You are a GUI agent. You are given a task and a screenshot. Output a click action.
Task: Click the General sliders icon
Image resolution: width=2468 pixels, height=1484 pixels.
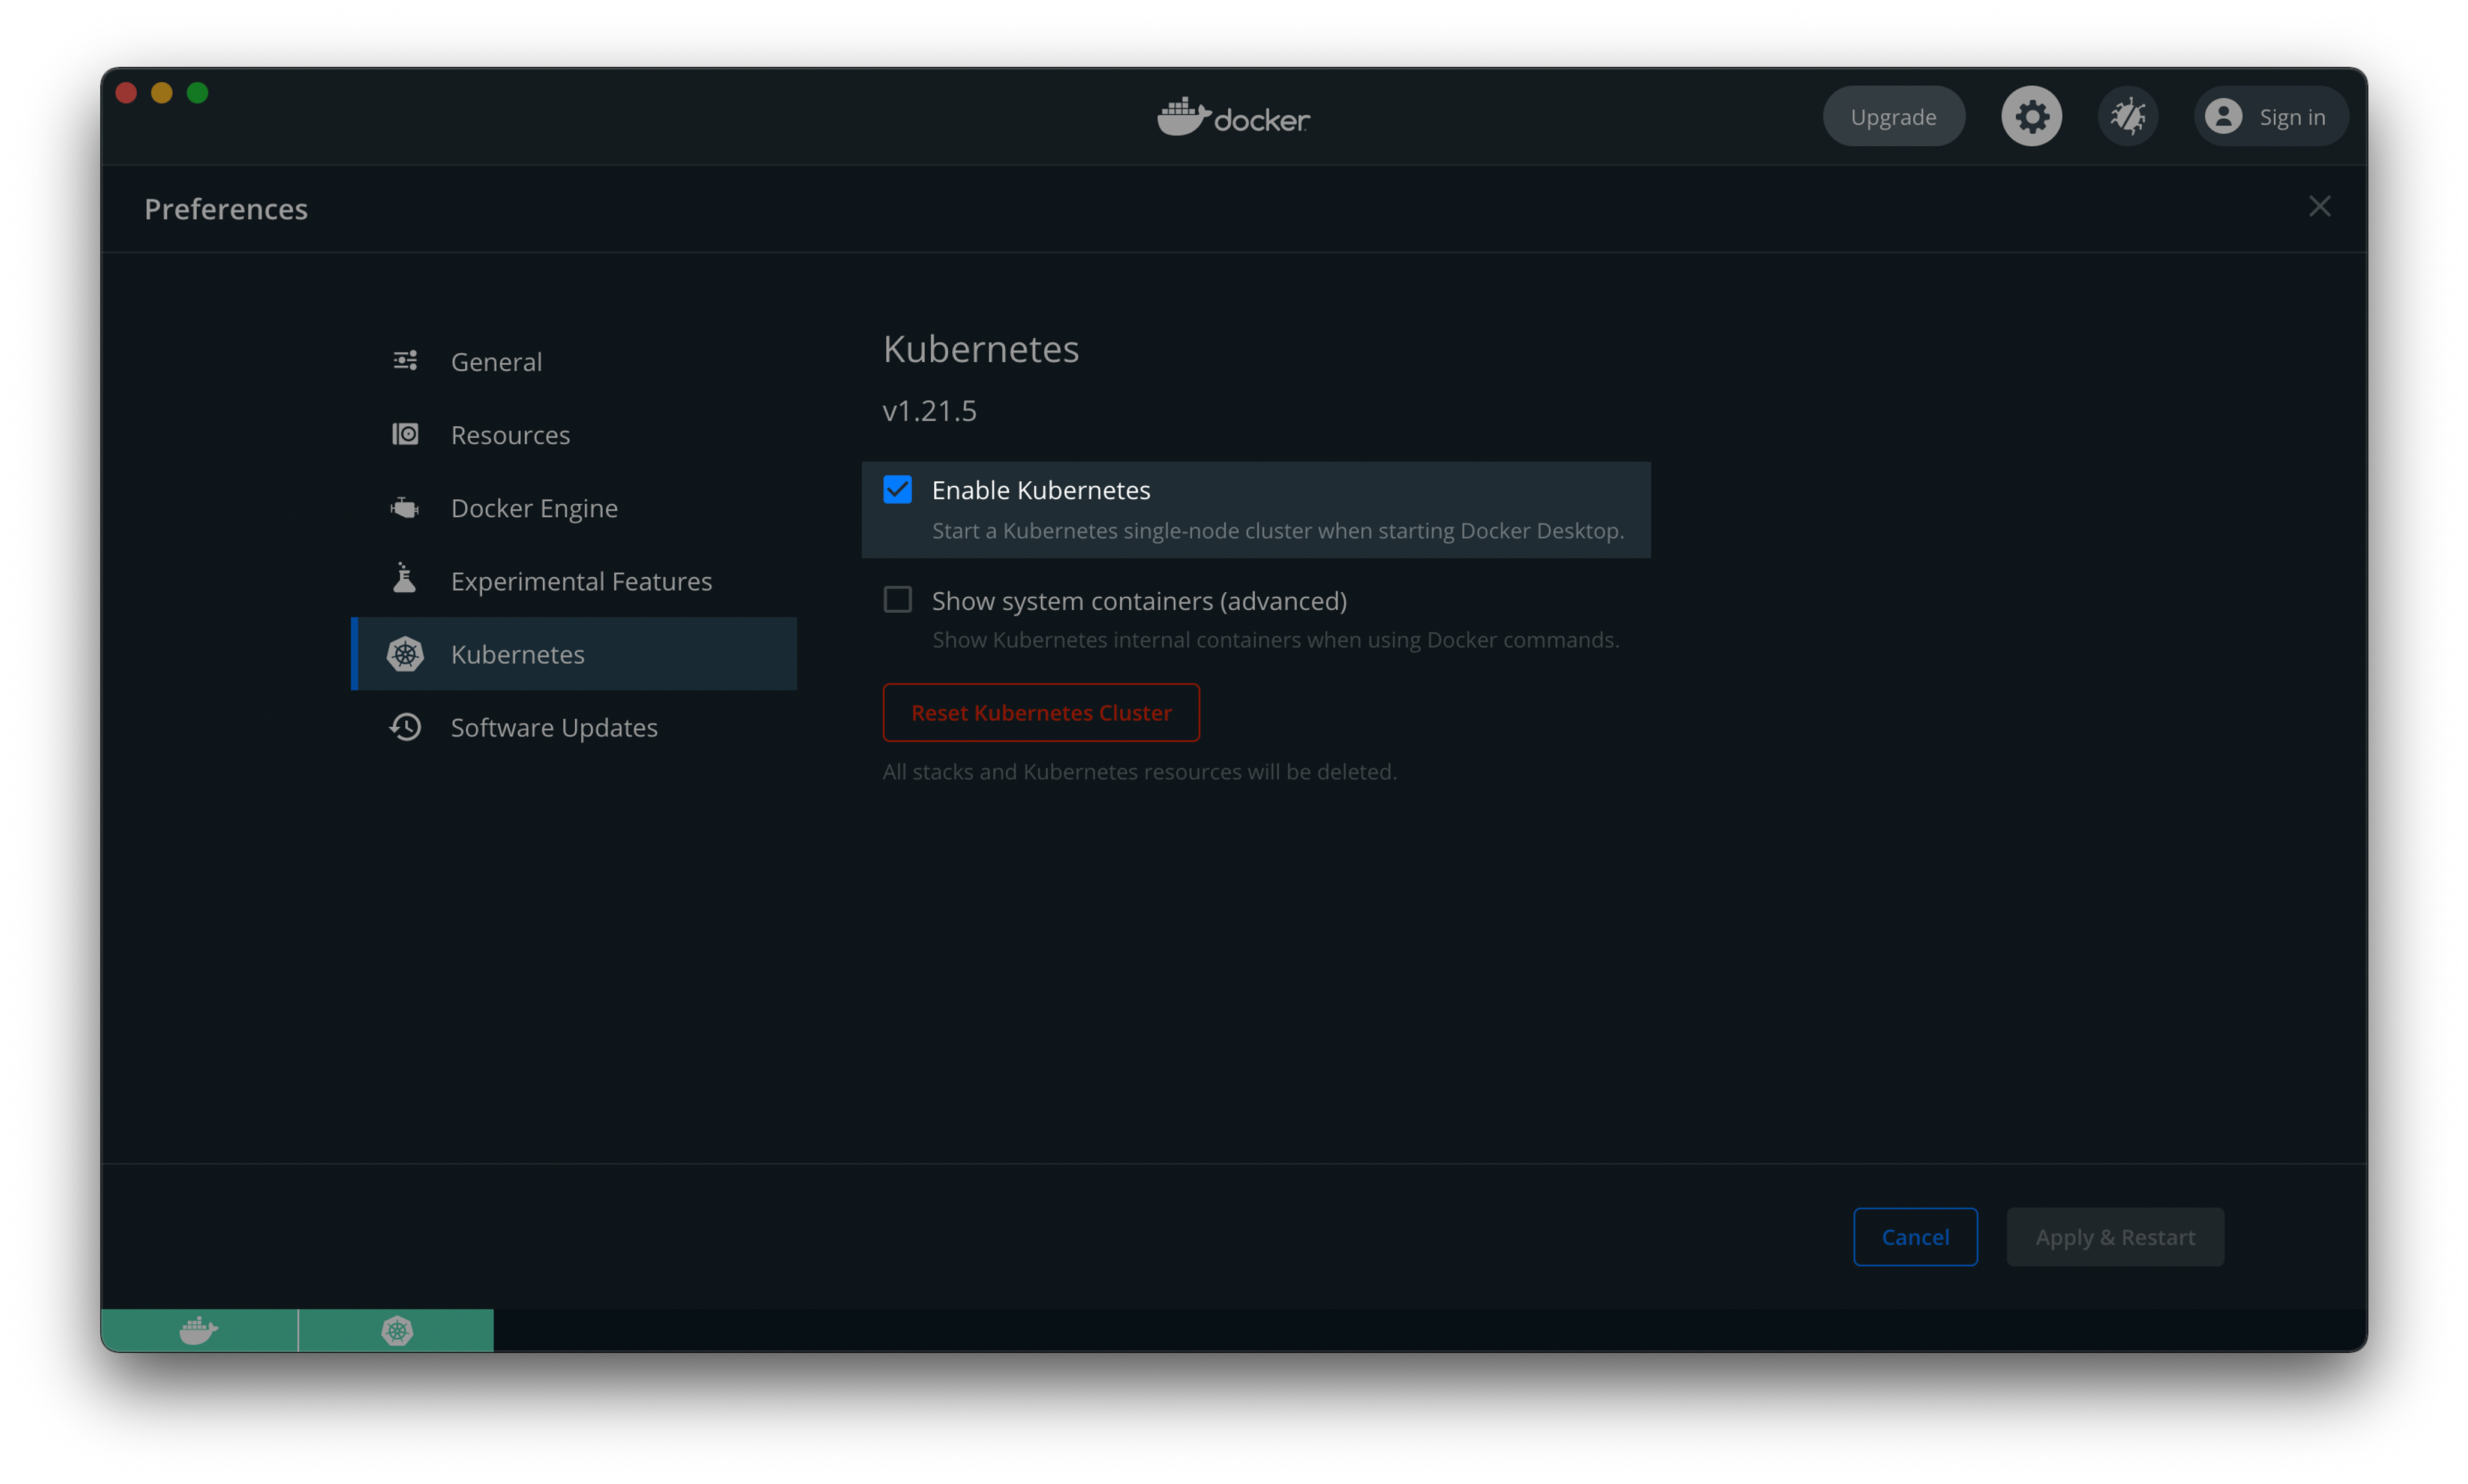tap(405, 361)
